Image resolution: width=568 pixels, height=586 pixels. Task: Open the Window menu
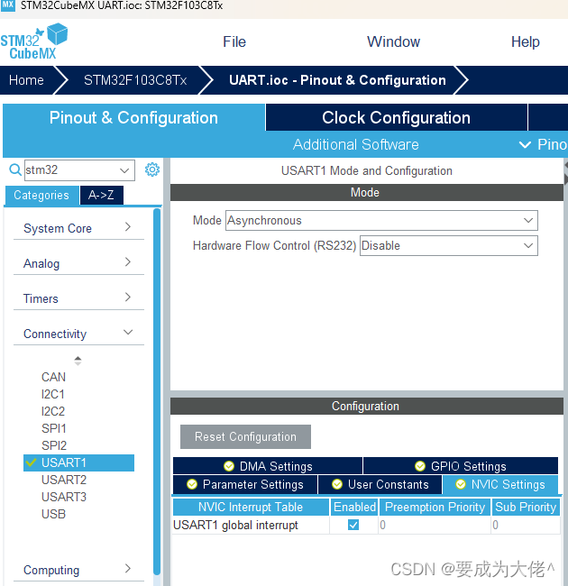[x=393, y=41]
